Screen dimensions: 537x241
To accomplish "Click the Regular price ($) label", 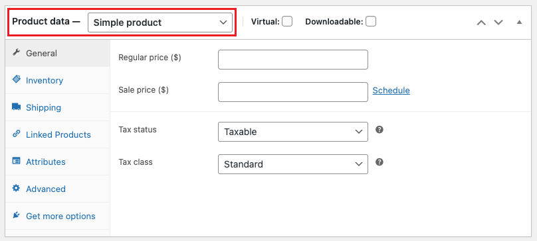I will [x=150, y=58].
